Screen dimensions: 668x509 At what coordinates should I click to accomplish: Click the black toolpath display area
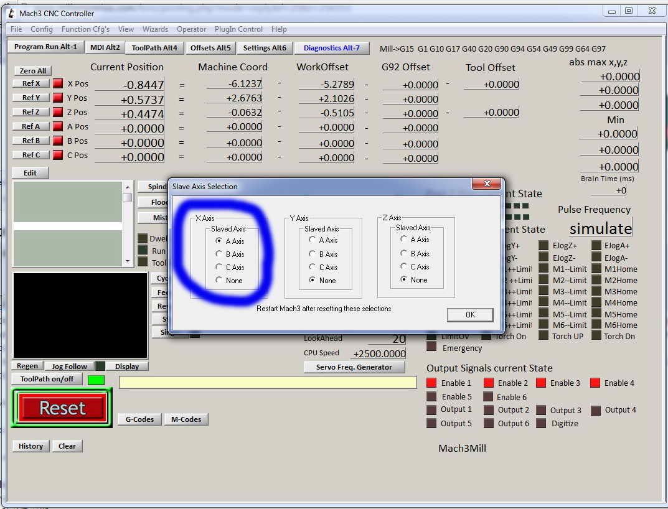pos(80,315)
